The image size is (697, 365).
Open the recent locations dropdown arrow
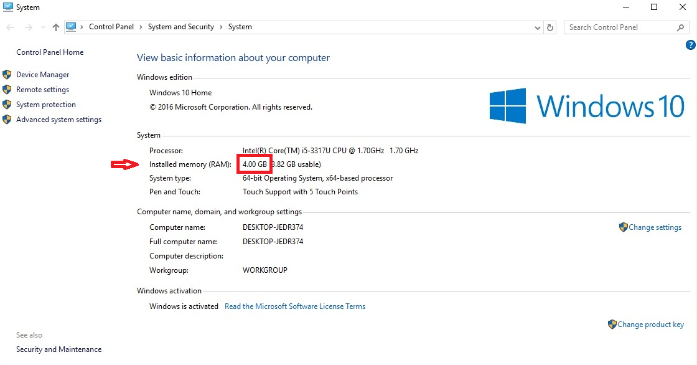point(43,27)
